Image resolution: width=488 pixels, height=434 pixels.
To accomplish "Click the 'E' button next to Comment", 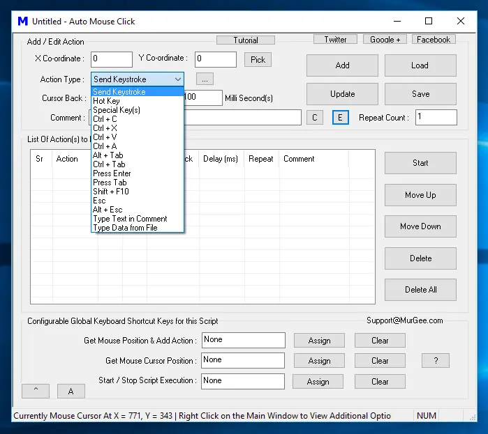I will (340, 118).
